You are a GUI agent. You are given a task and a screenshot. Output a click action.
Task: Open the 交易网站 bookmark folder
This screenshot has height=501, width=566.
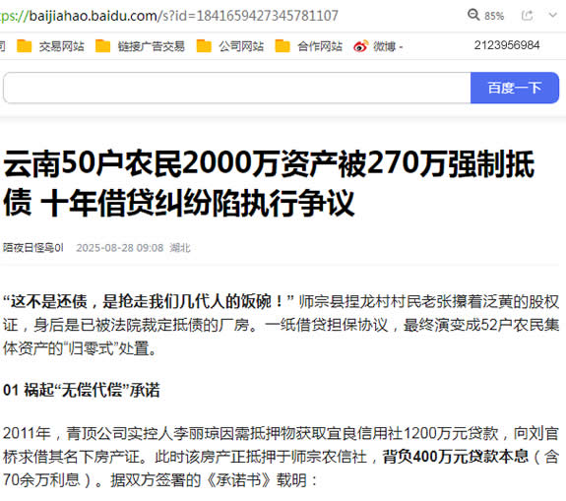pyautogui.click(x=50, y=46)
